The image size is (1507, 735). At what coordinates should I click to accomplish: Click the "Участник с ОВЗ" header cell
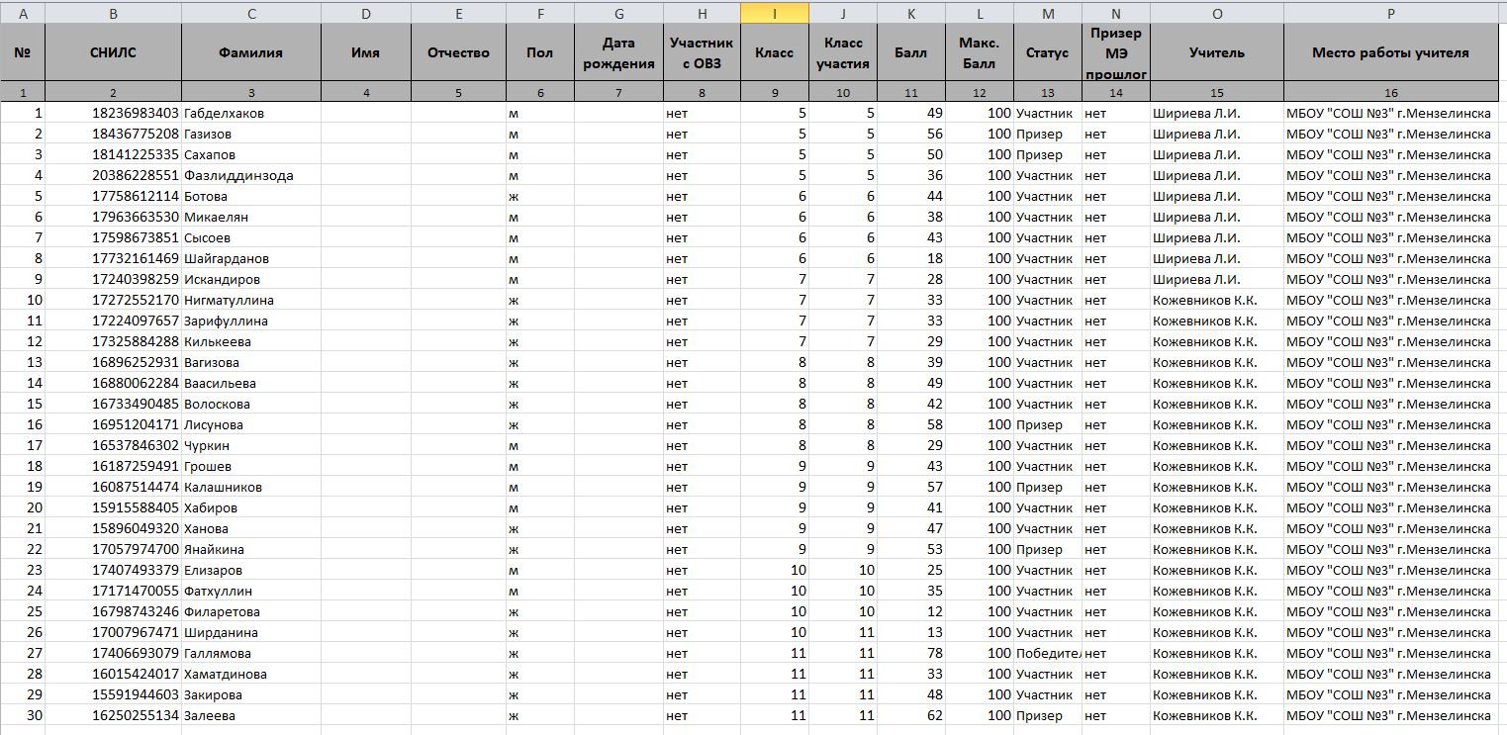701,53
